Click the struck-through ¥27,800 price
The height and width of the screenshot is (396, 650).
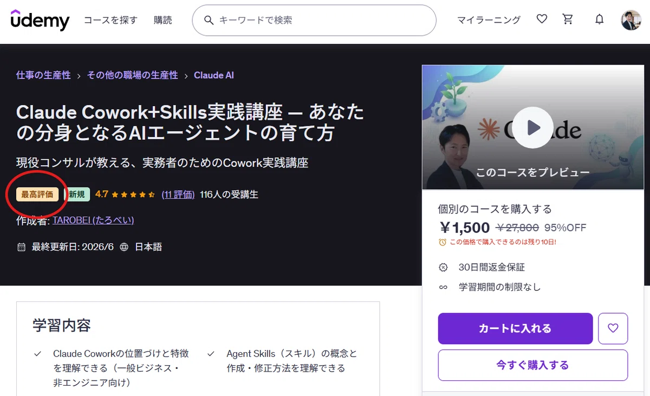coord(517,228)
